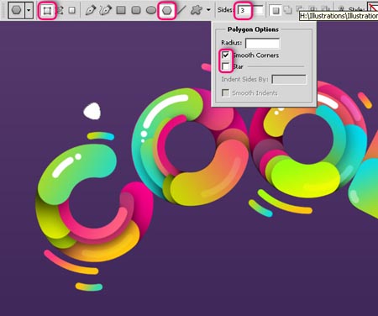
Task: Click the create new shape layer button
Action: click(x=276, y=11)
